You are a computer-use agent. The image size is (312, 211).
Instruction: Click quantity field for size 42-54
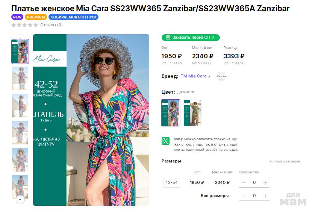[x=254, y=183]
